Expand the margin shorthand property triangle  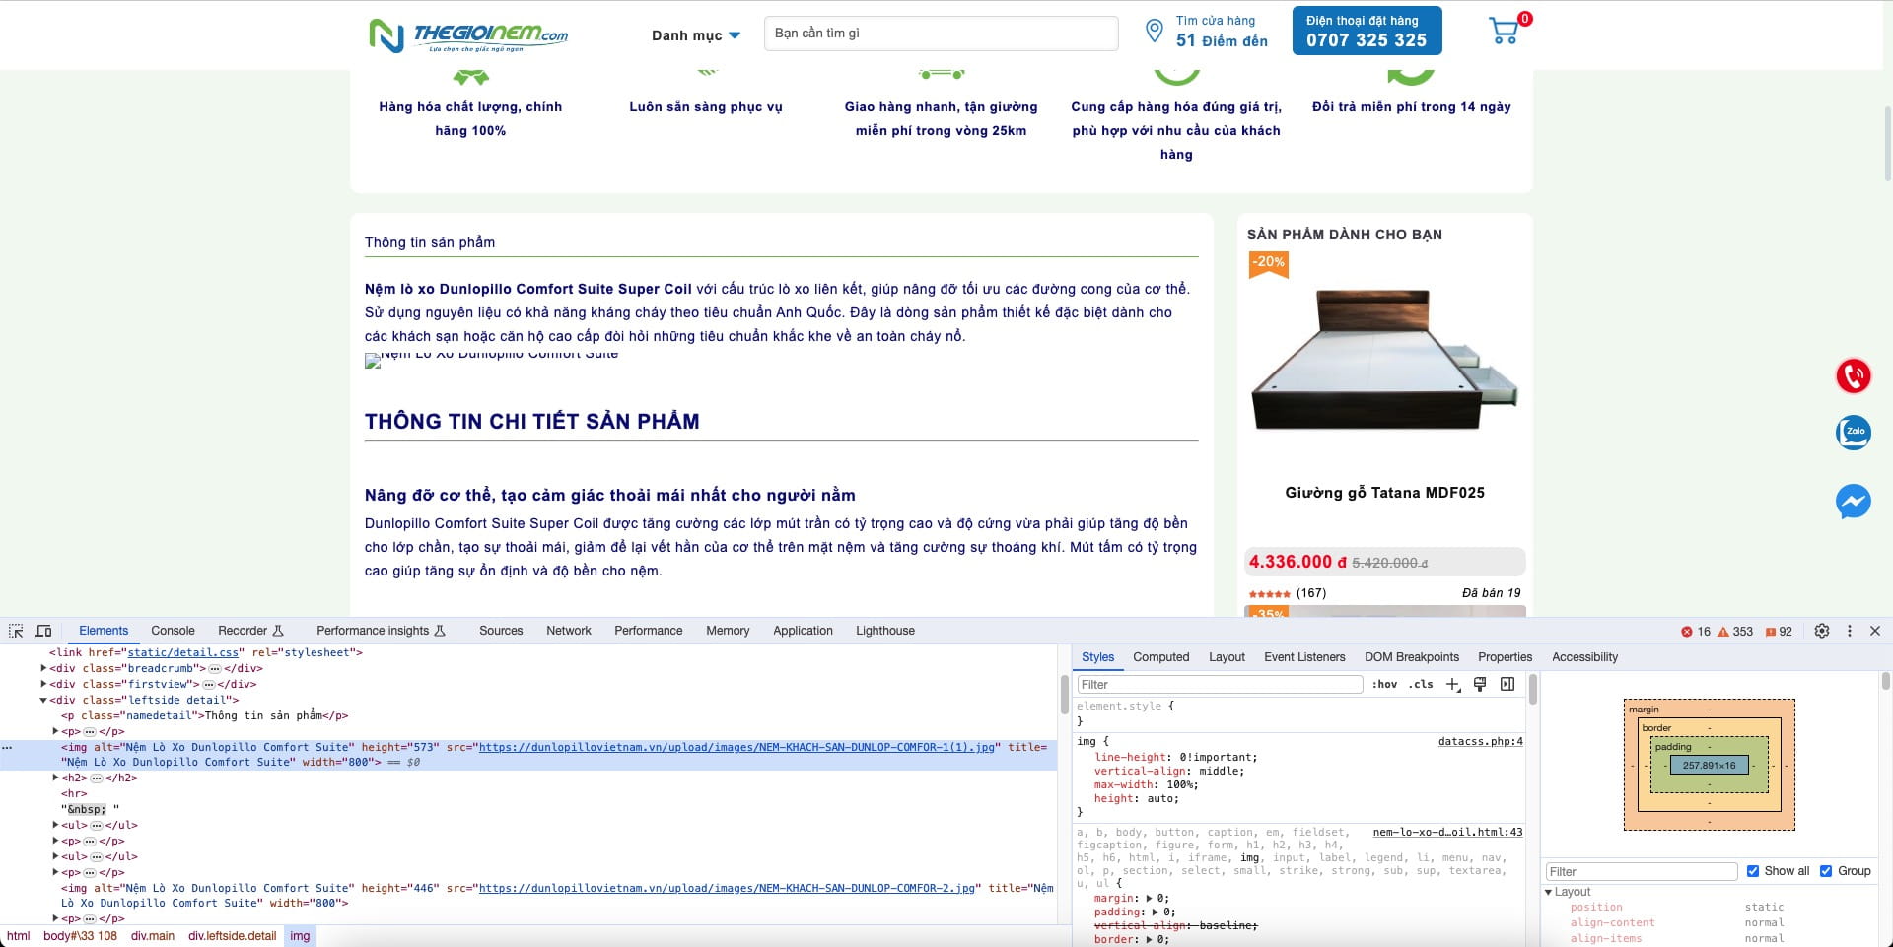pos(1150,899)
